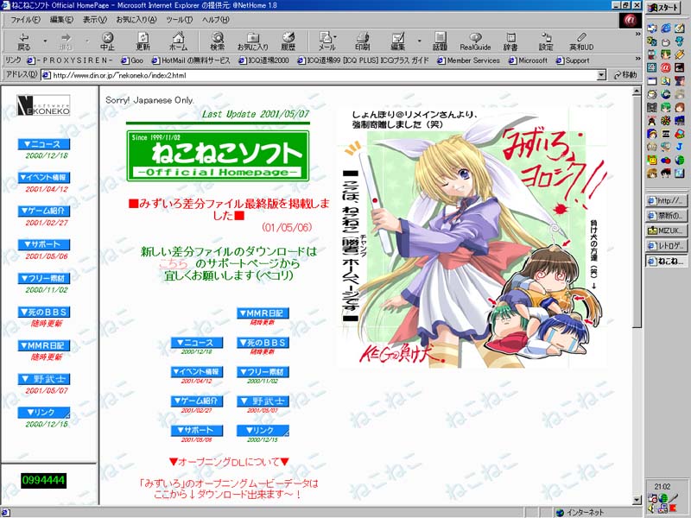Open the Goo link in links bar
The width and height of the screenshot is (691, 518).
pos(132,60)
